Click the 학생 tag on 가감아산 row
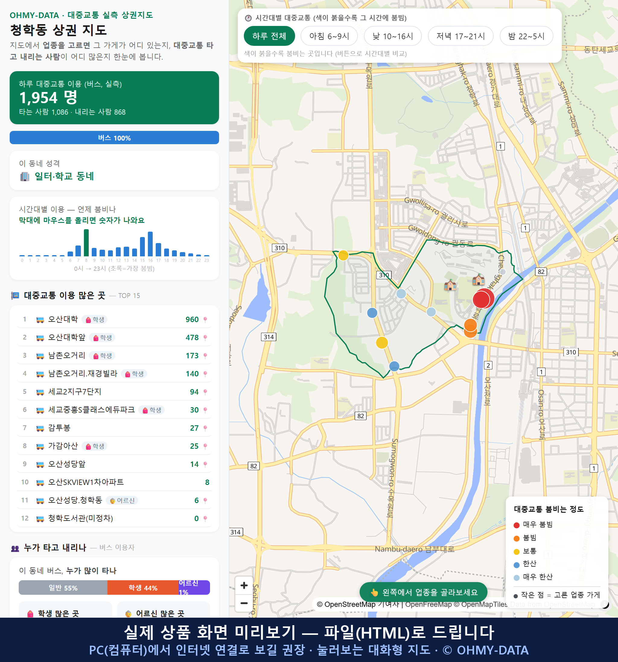The image size is (618, 662). pyautogui.click(x=95, y=446)
